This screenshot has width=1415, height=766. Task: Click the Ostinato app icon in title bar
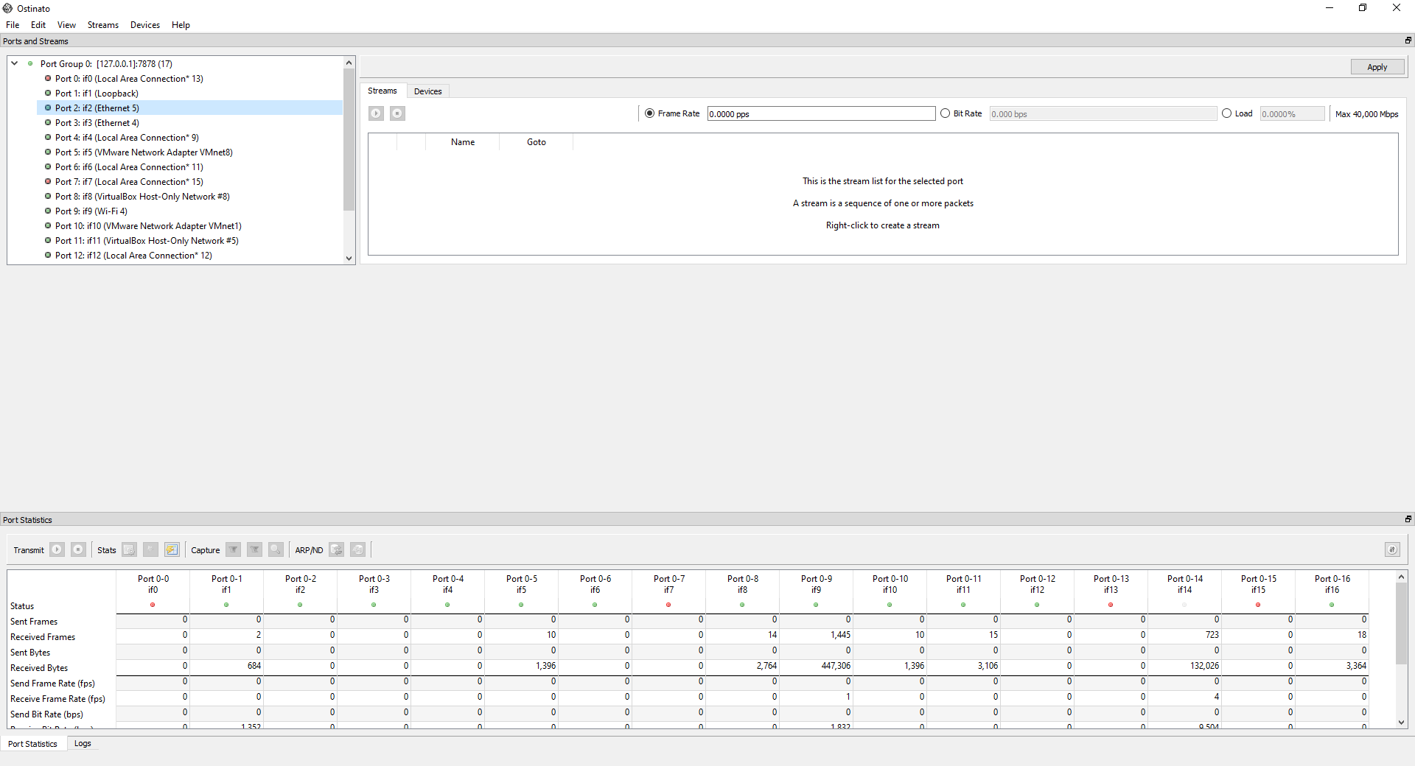[x=8, y=8]
